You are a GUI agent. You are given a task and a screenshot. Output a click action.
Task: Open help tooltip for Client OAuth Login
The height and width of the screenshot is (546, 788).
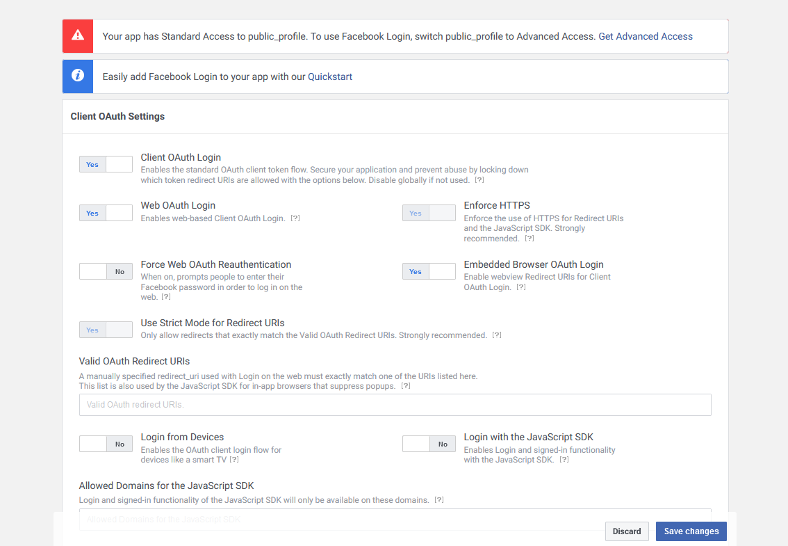point(479,180)
